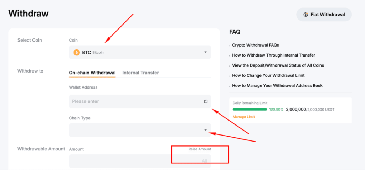Image resolution: width=365 pixels, height=170 pixels.
Task: Click the Raise Amount link
Action: point(200,149)
